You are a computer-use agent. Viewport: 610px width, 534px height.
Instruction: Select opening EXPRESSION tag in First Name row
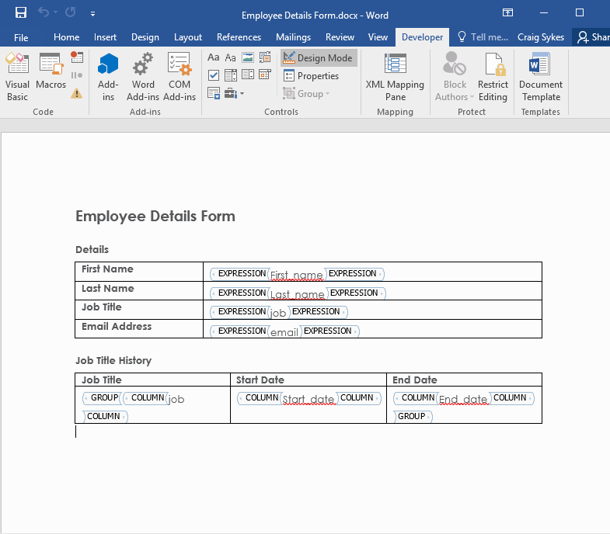(239, 274)
